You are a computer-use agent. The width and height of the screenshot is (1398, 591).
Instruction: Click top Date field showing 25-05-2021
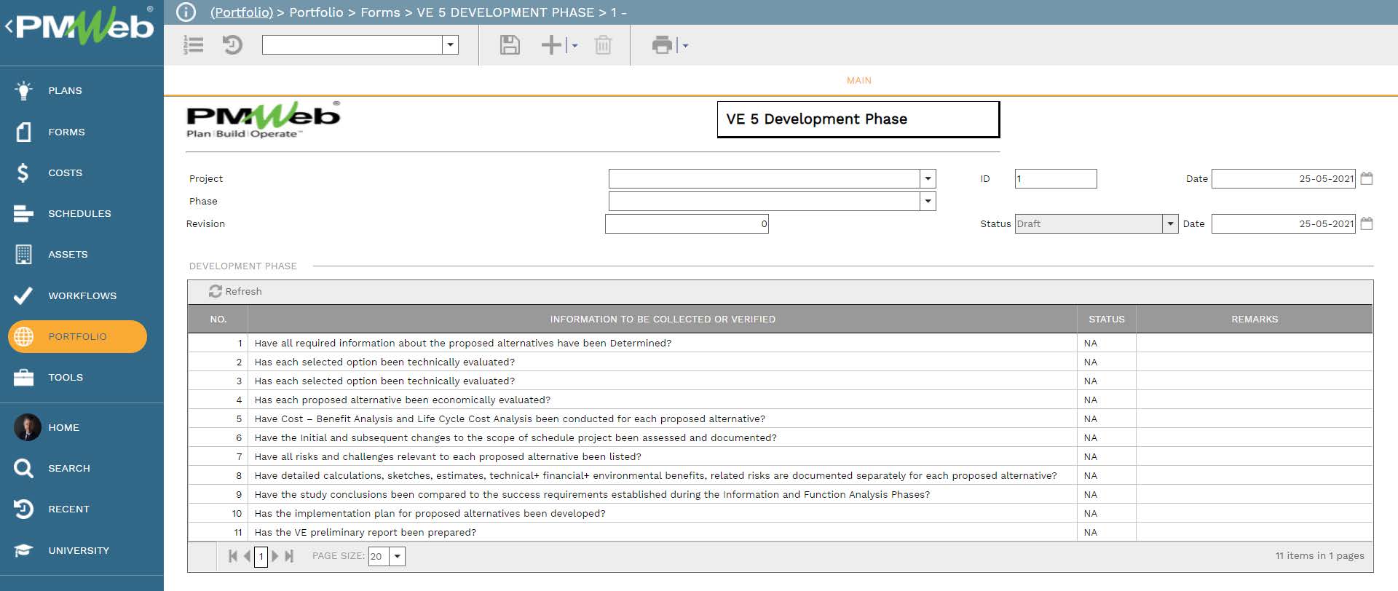(x=1283, y=178)
